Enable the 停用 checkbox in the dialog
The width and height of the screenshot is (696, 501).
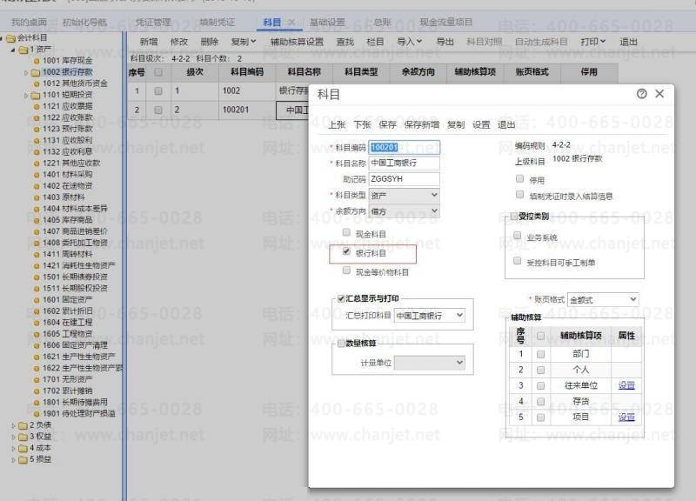(x=519, y=179)
